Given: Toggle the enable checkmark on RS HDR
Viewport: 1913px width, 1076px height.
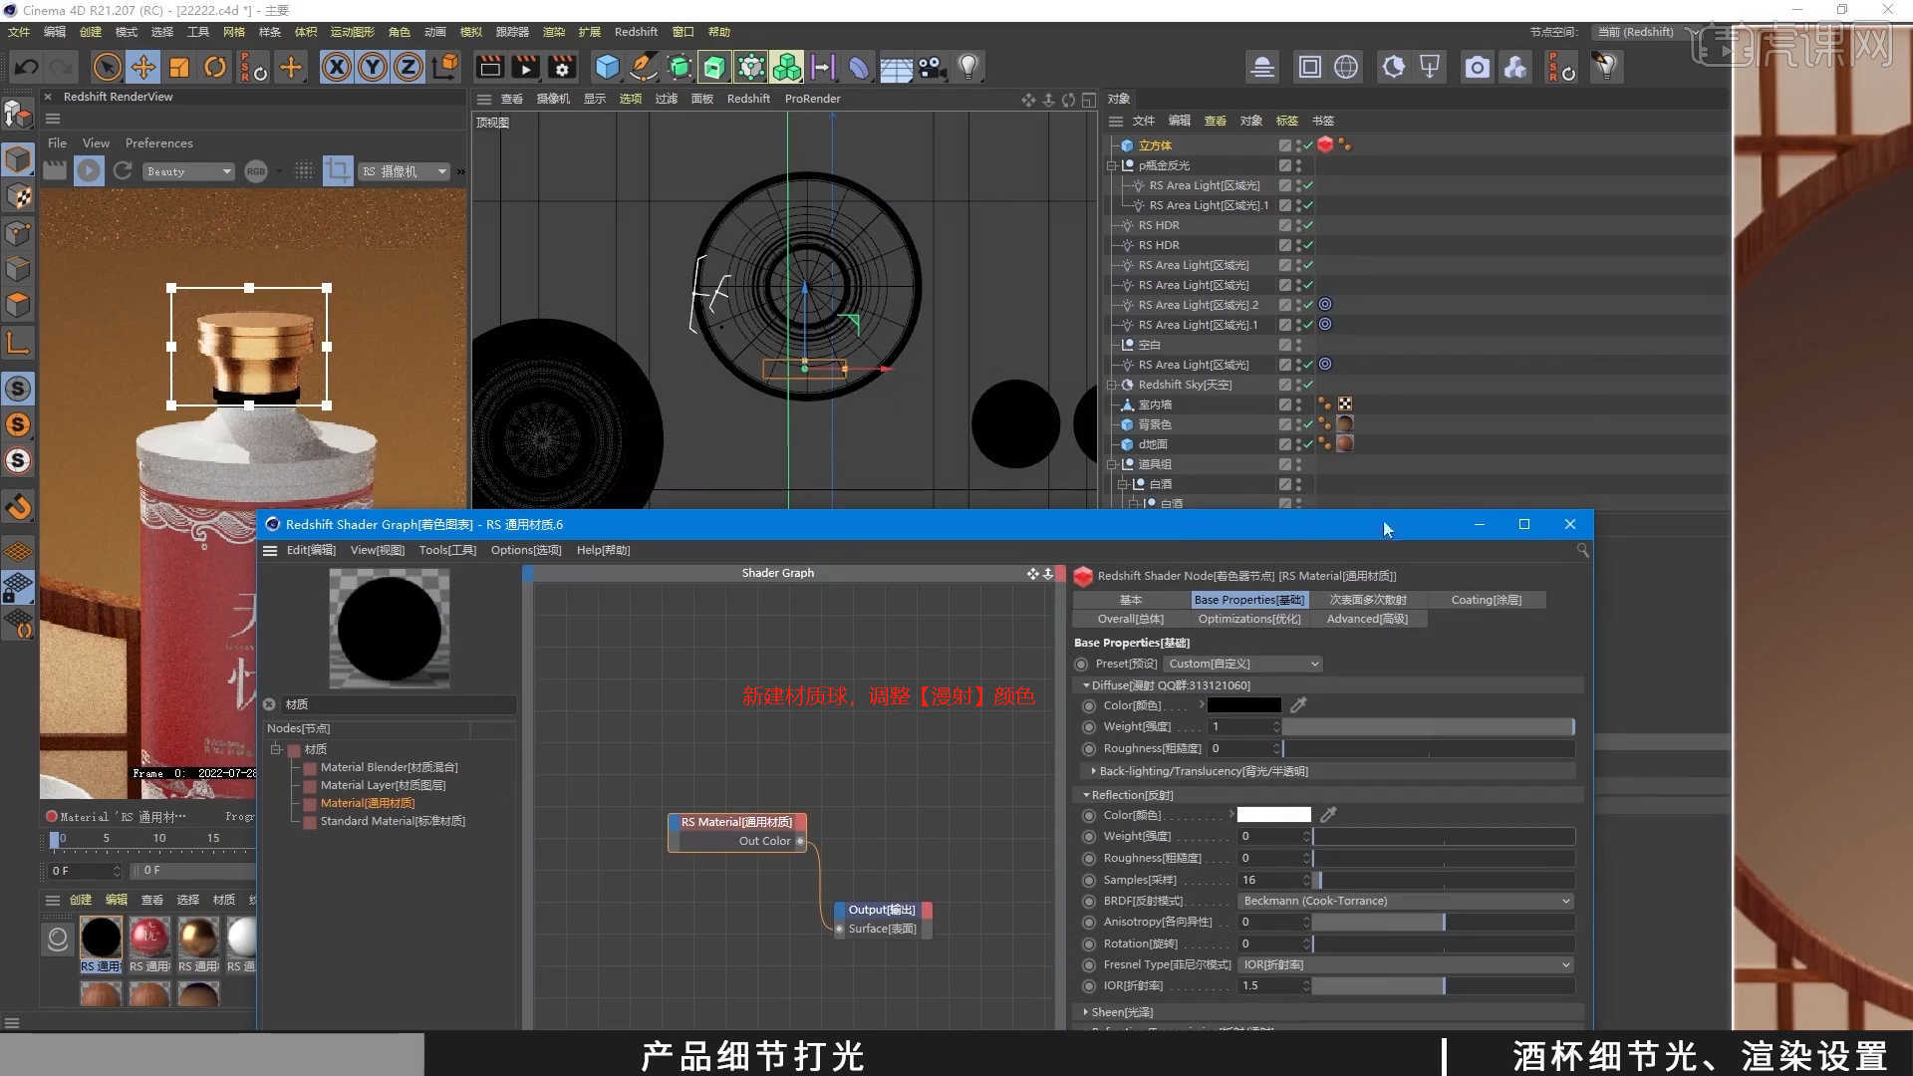Looking at the screenshot, I should (1307, 224).
